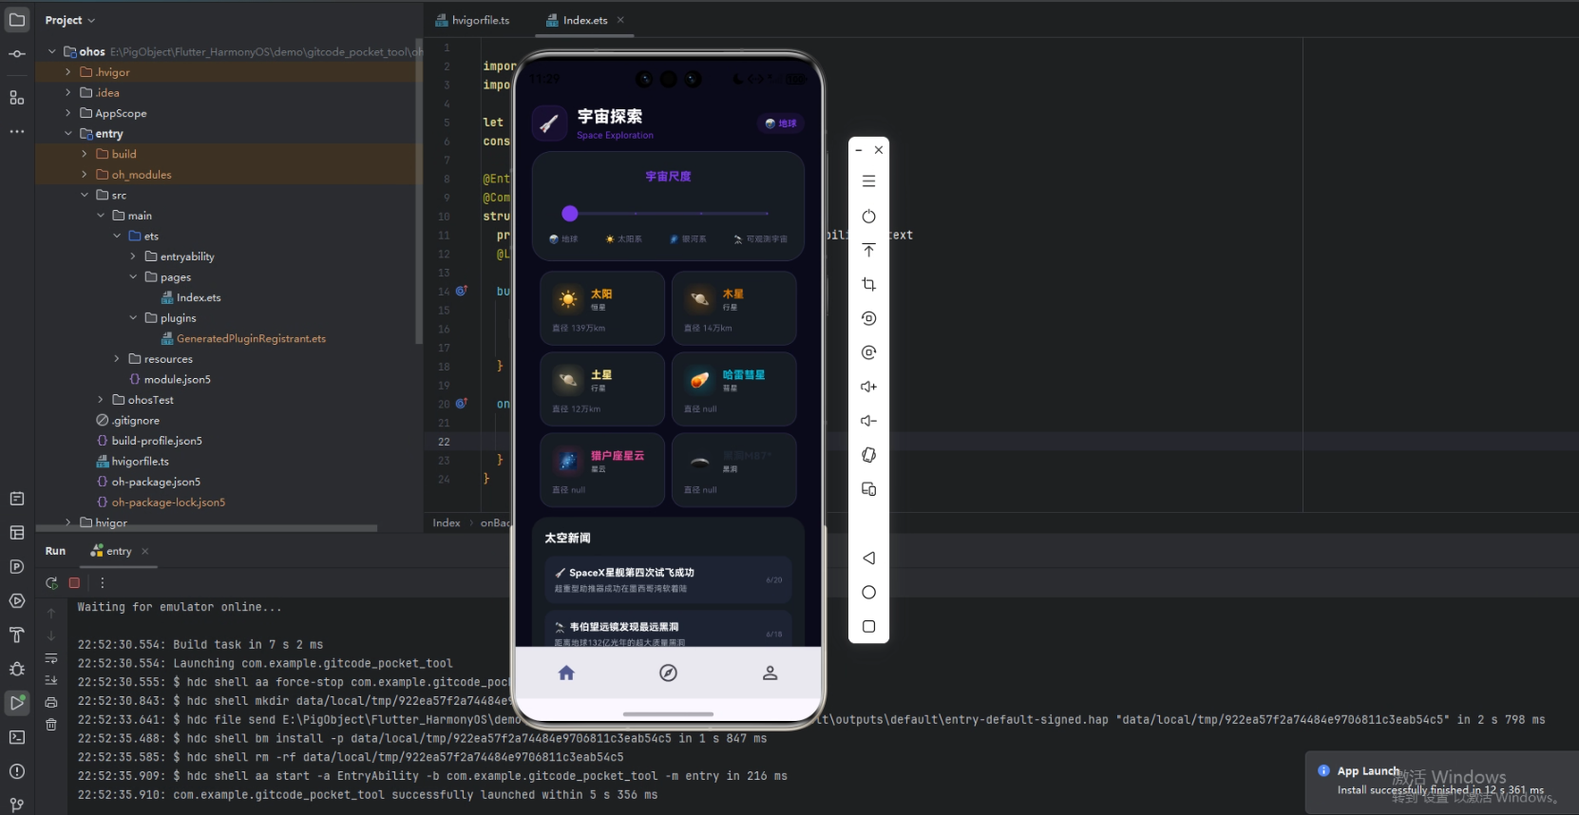Screen dimensions: 1579x815
Task: Open the Commit tool window icon
Action: click(17, 54)
